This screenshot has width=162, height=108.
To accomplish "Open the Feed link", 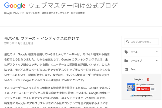I will (133, 69).
